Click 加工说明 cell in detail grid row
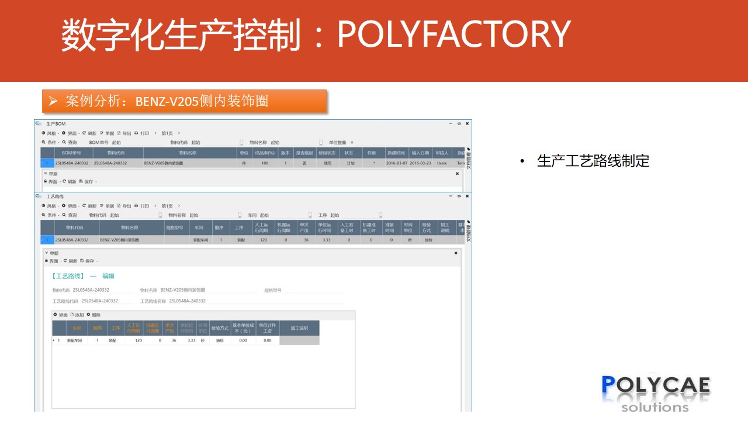 coord(299,340)
